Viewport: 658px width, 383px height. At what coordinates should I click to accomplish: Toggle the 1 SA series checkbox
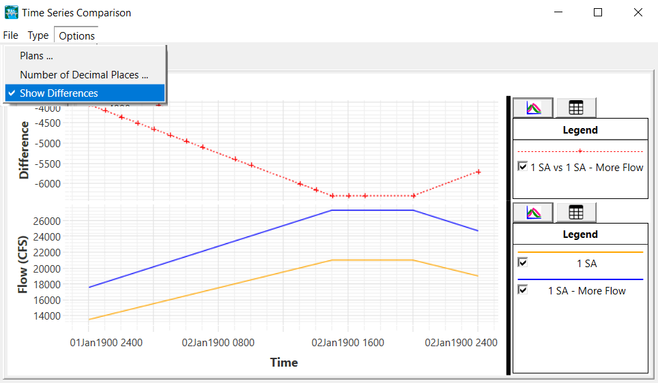[x=523, y=262]
